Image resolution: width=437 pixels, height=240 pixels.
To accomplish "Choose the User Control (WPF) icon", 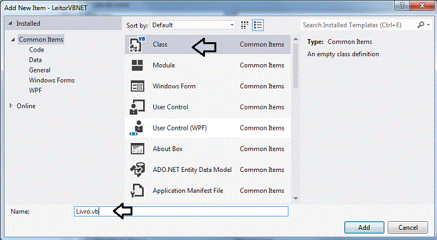I will pos(137,128).
